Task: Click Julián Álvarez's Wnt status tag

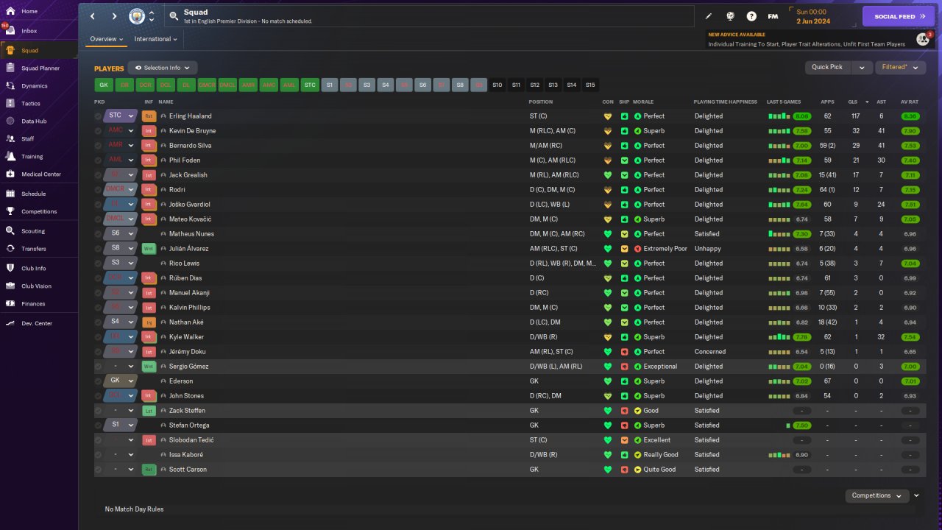Action: [x=149, y=249]
